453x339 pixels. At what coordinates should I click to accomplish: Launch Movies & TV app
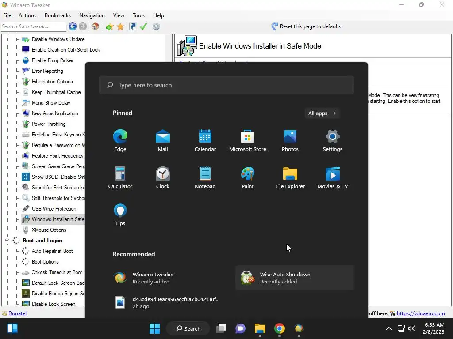(333, 178)
